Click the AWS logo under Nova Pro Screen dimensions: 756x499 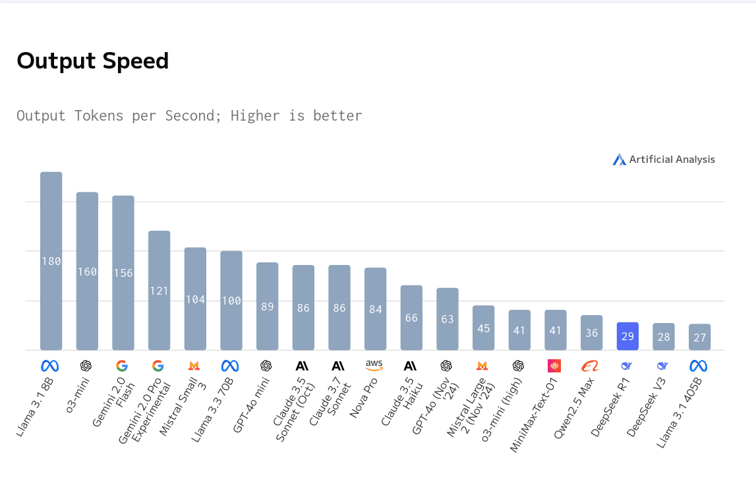click(x=374, y=365)
